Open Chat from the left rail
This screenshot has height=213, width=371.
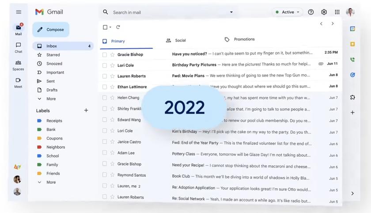pos(19,47)
